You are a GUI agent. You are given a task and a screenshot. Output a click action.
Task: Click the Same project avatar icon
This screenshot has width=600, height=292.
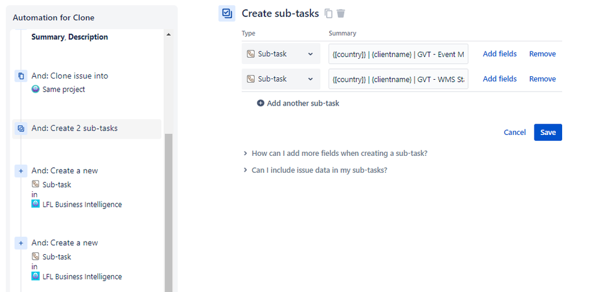(x=35, y=89)
